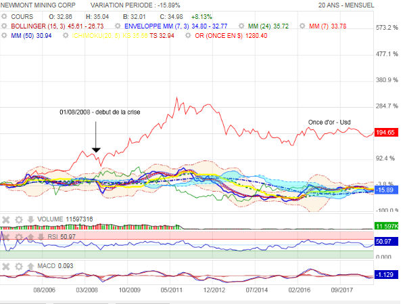The width and height of the screenshot is (403, 304).
Task: Click the VARIATION PERIODE : -15.89% text
Action: point(135,5)
